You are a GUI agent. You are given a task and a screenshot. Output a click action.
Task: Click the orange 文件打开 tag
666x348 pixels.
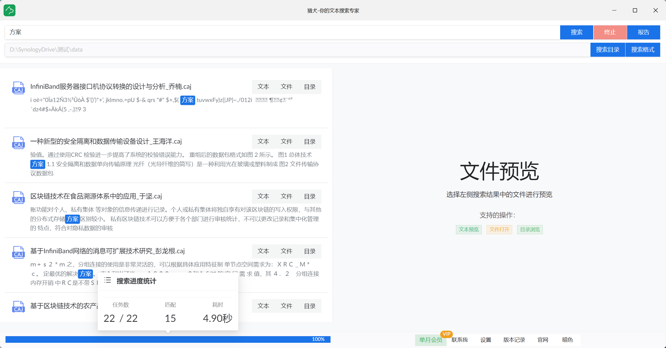click(x=499, y=230)
